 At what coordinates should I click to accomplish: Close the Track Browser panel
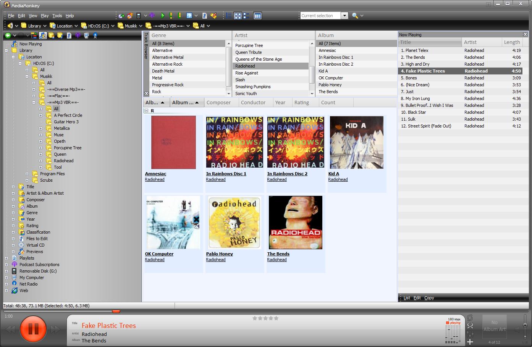(146, 94)
